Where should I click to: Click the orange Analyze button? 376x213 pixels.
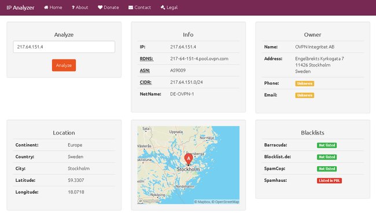point(64,65)
